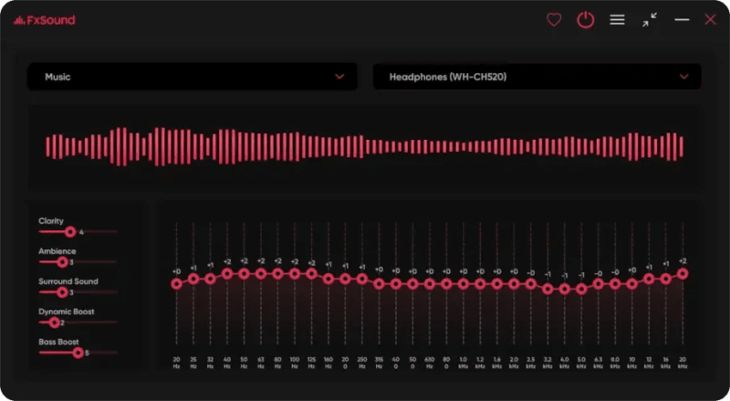
Task: Select the 20 kHz equalizer band node
Action: 683,274
